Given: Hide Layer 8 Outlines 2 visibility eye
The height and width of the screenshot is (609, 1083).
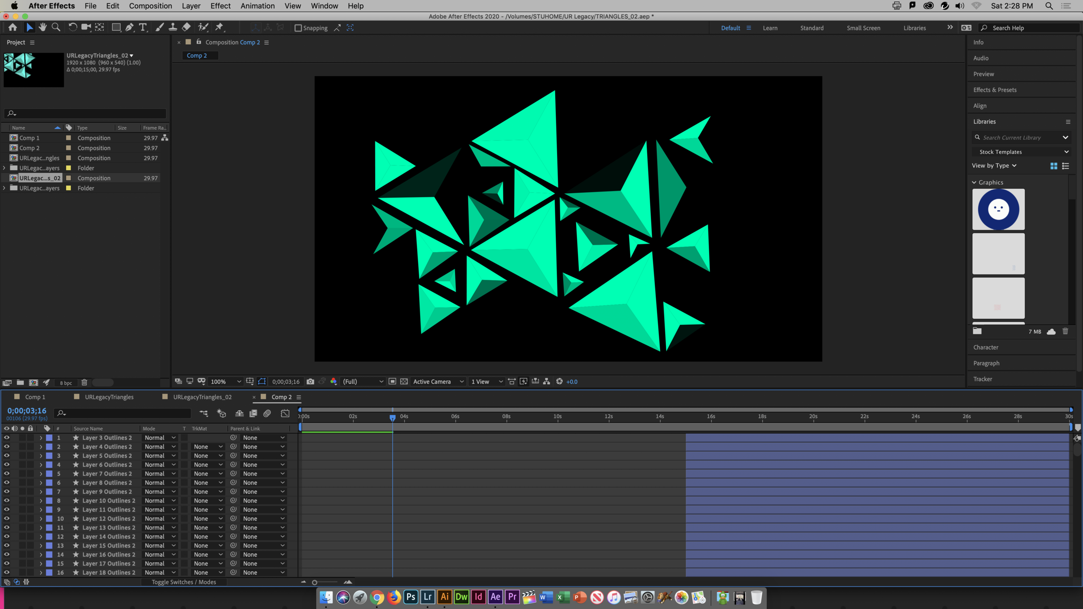Looking at the screenshot, I should point(6,483).
